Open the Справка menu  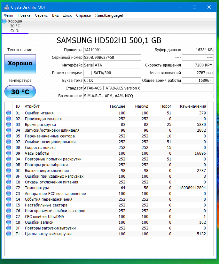pos(83,15)
